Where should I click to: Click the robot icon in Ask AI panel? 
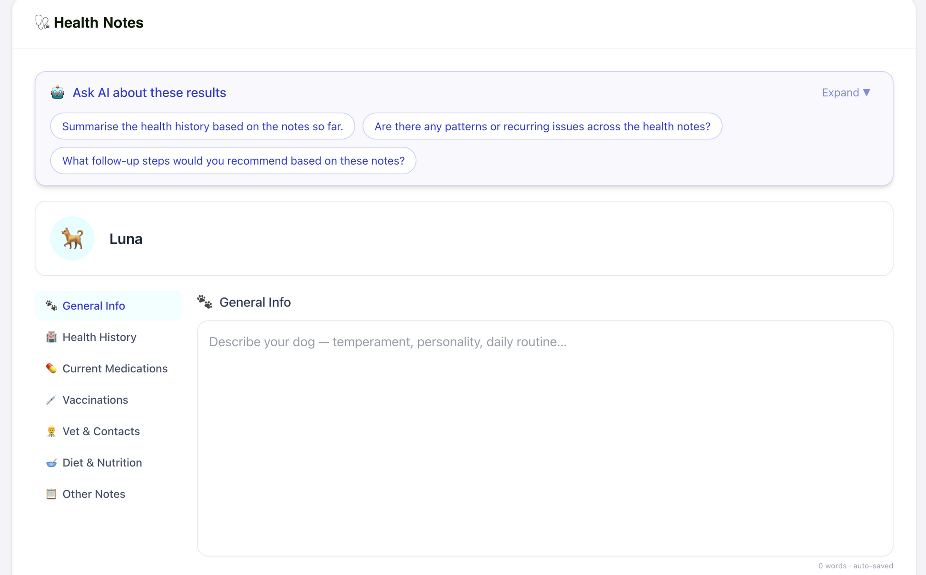[x=58, y=92]
